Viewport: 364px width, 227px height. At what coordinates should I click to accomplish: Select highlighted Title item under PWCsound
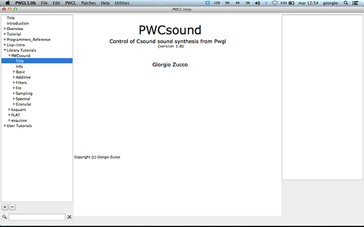[37, 61]
